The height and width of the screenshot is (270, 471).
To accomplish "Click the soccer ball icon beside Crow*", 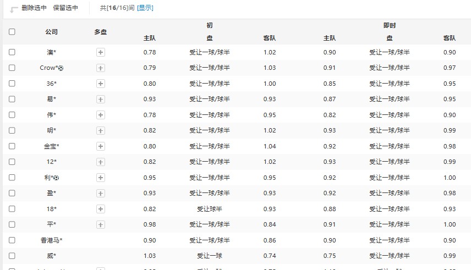I will pyautogui.click(x=61, y=68).
